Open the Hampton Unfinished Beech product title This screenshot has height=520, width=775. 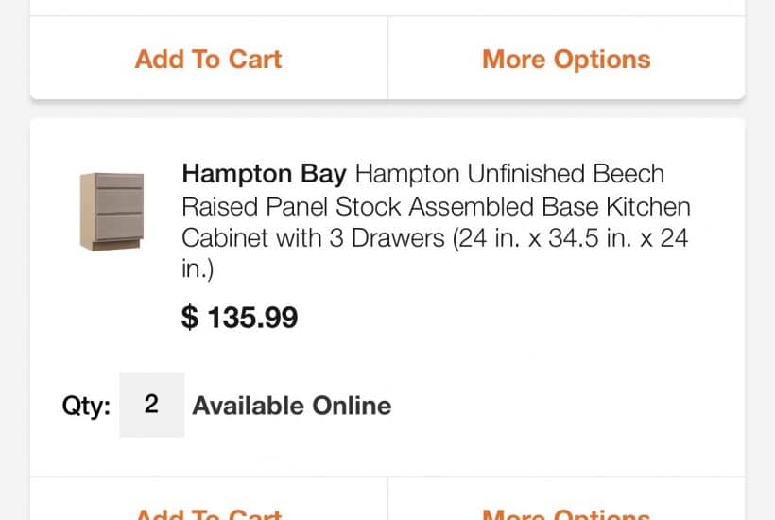(x=435, y=206)
